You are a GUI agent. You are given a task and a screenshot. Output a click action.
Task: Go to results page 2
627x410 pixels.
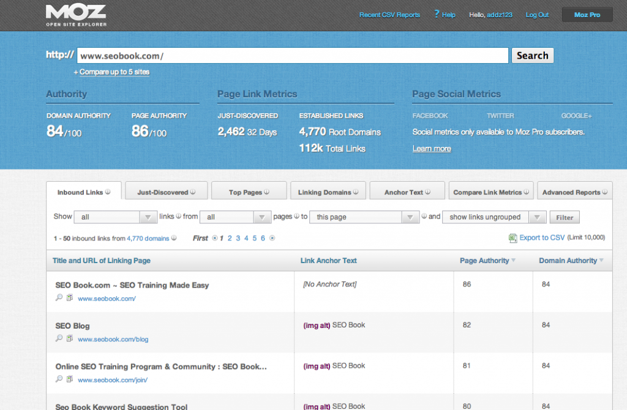point(230,238)
